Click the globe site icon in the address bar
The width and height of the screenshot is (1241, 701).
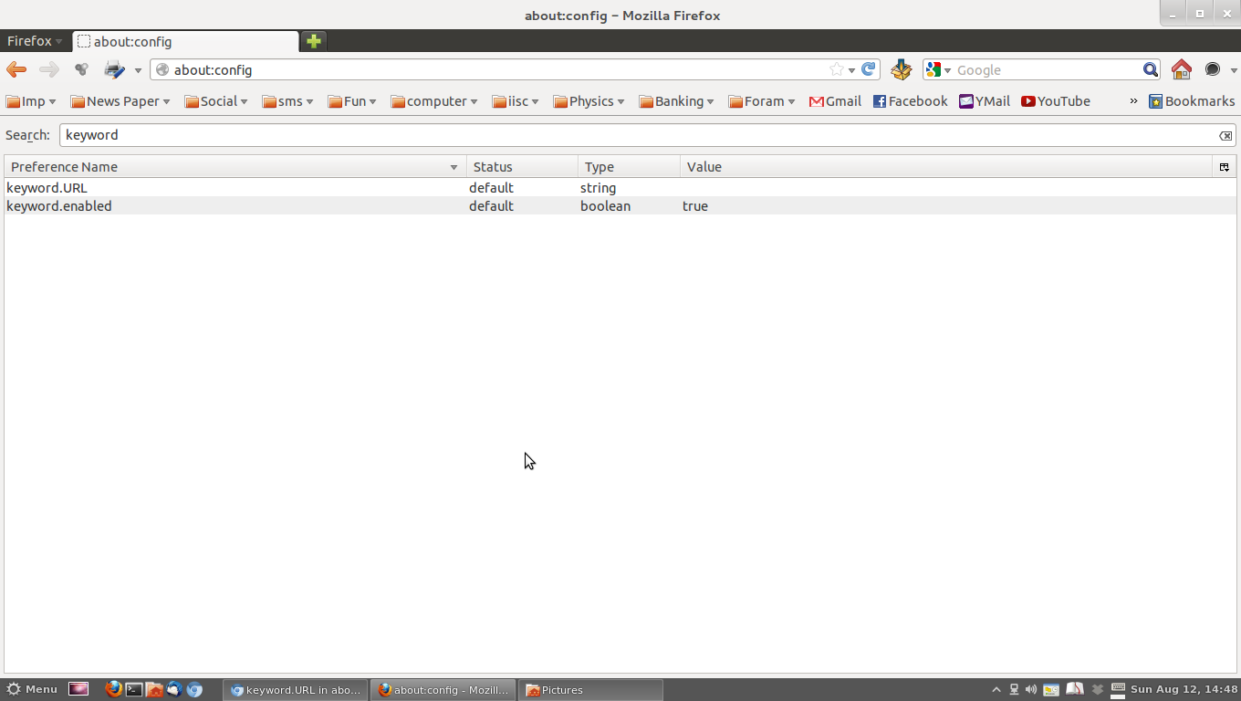coord(162,69)
